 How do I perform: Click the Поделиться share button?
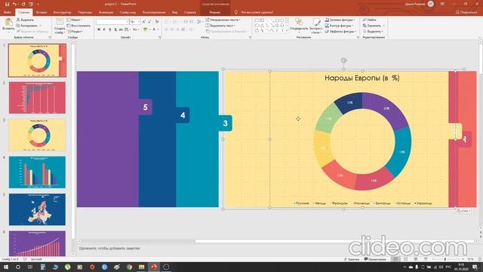point(466,12)
